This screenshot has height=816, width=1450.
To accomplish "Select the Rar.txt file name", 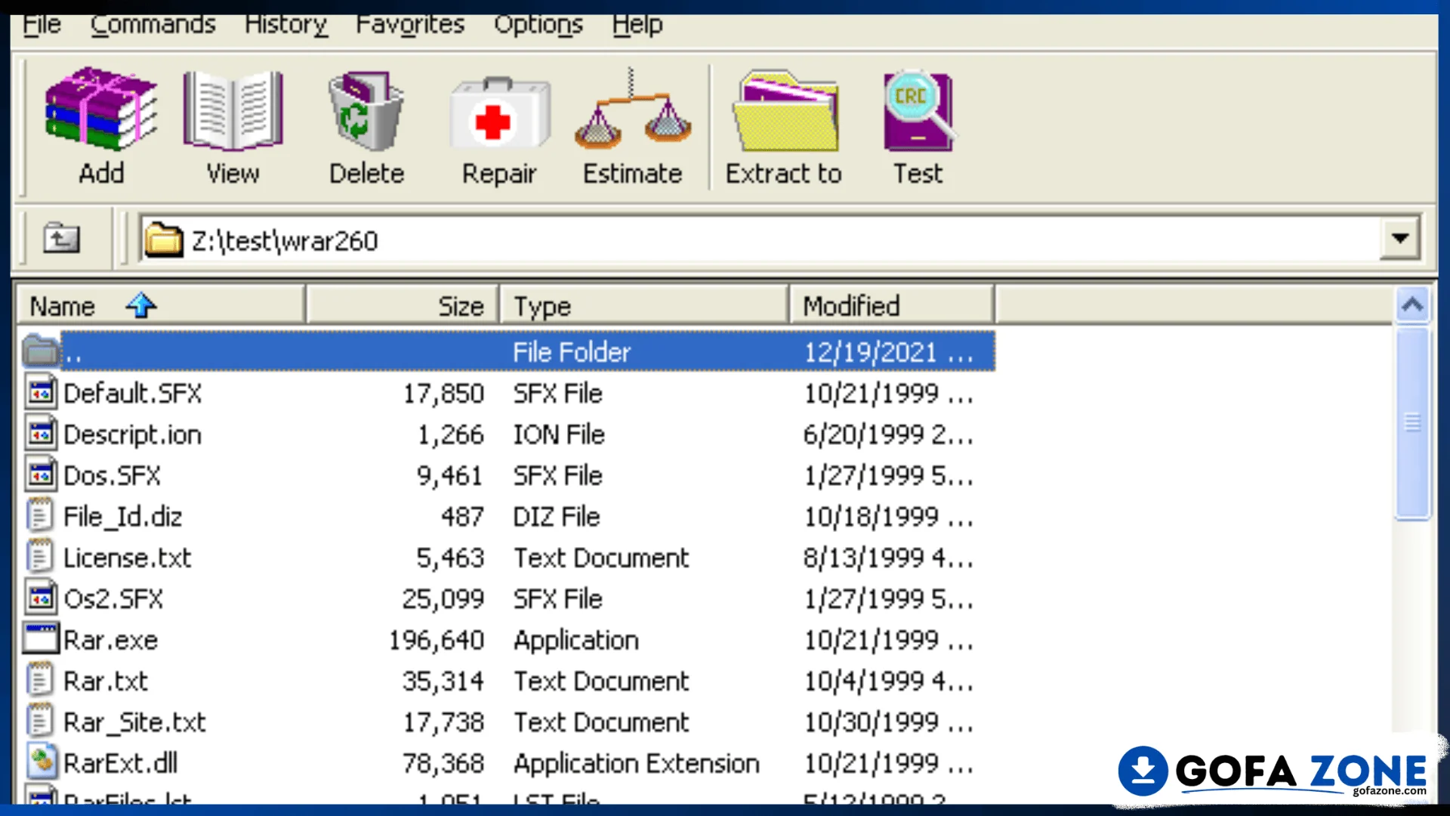I will tap(106, 681).
